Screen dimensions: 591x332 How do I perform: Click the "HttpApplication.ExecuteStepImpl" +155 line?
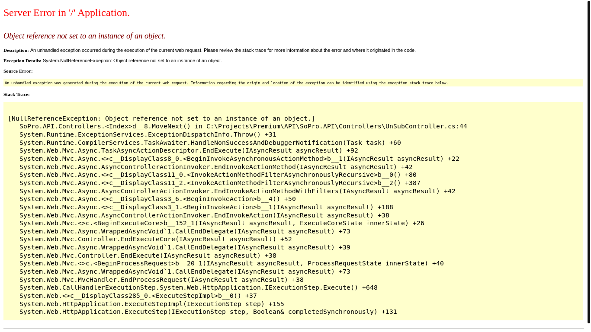pyautogui.click(x=152, y=304)
